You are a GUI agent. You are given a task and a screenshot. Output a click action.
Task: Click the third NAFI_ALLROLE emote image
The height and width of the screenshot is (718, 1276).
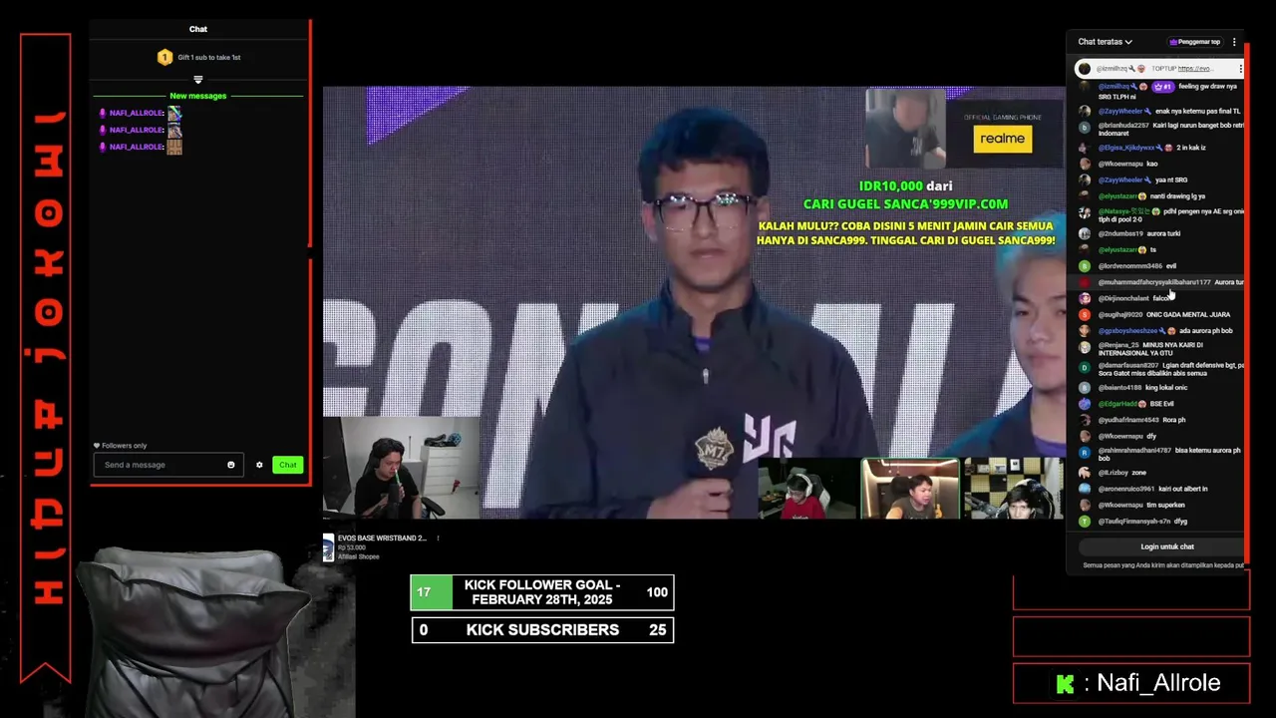click(174, 147)
